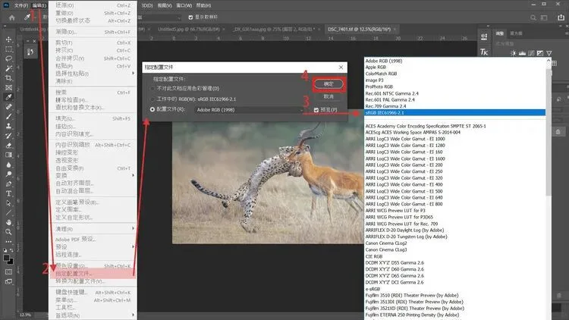
Task: Select sRGB IEC61966-2.1 in profile list
Action: pos(454,113)
